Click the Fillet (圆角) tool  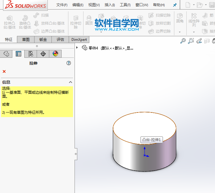(x=180, y=18)
